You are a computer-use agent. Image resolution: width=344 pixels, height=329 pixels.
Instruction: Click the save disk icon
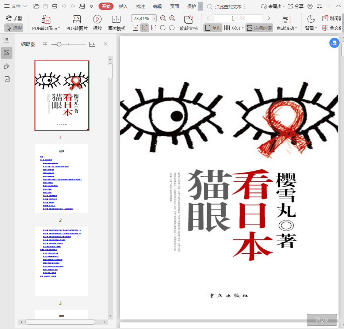[45, 6]
